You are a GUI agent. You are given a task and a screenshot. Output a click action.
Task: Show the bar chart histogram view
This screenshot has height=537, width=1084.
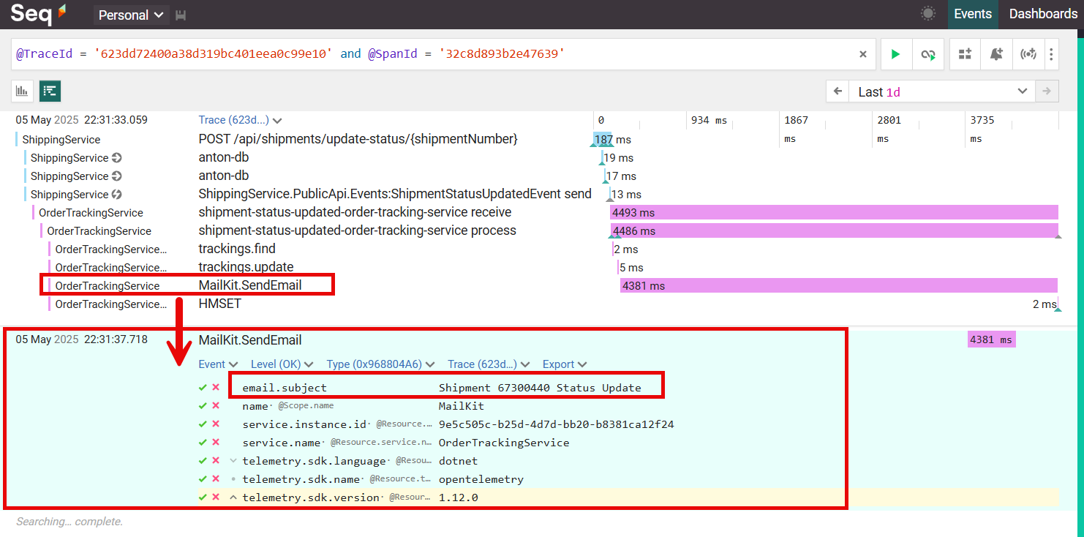(x=22, y=91)
